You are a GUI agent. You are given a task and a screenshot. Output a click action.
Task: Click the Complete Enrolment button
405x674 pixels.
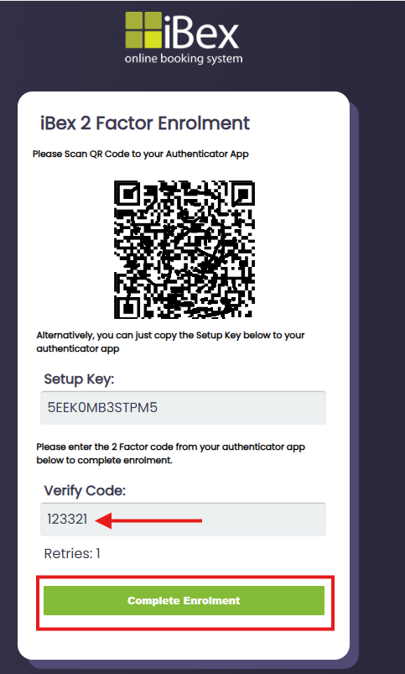[x=184, y=600]
